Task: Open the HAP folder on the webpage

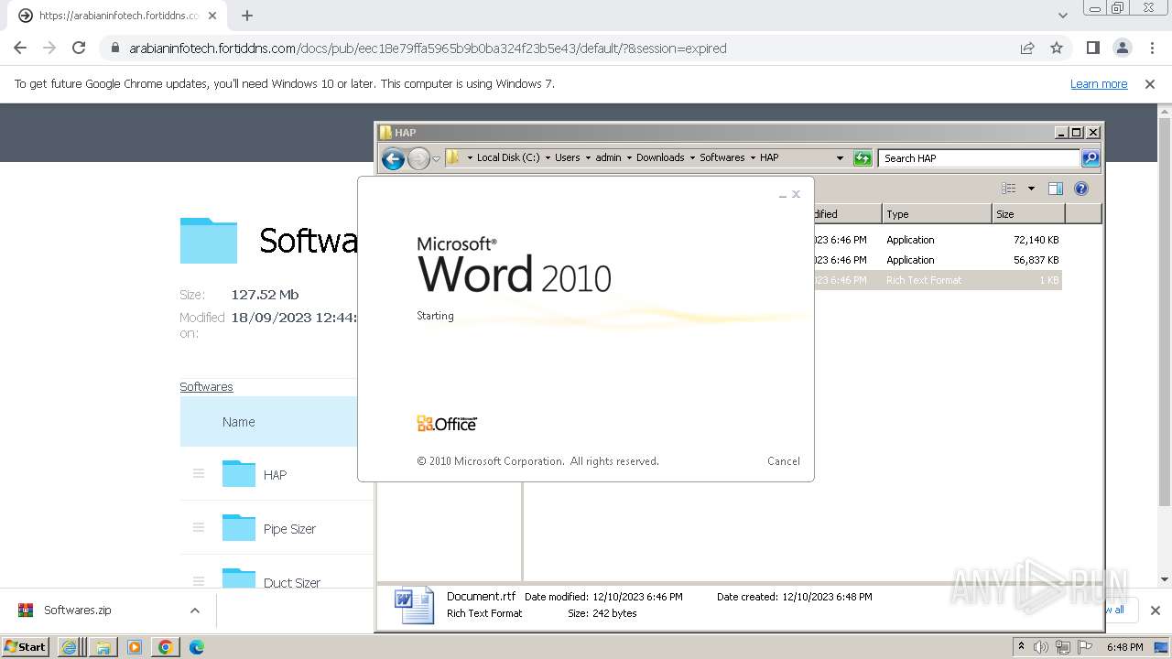Action: 275,474
